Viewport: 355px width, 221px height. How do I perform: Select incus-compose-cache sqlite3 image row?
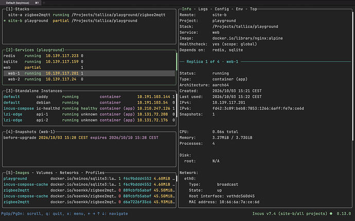[89, 185]
